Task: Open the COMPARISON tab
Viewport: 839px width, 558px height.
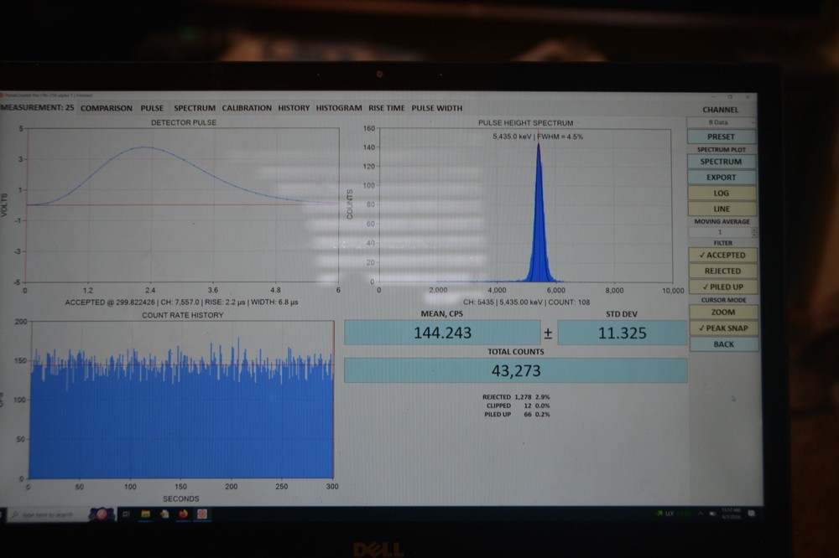Action: pyautogui.click(x=106, y=108)
